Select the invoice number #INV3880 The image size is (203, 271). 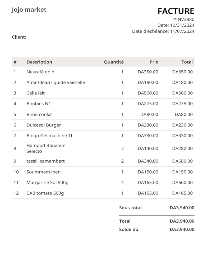[x=184, y=19]
